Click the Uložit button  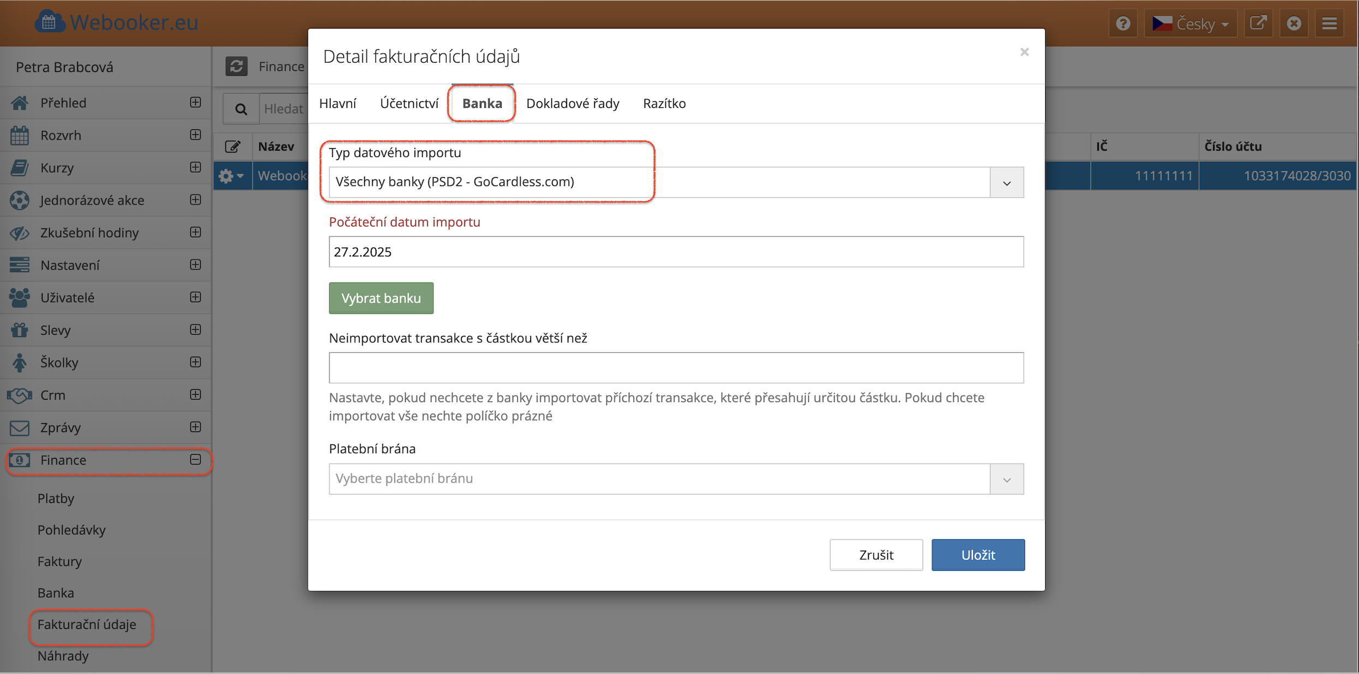[x=977, y=555]
